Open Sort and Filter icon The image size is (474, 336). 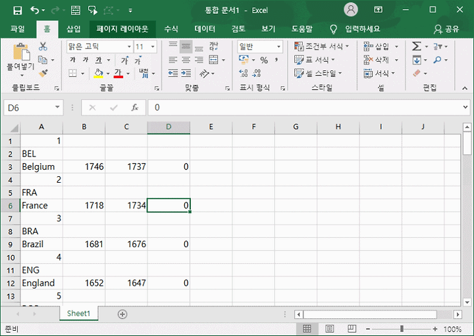tap(437, 47)
